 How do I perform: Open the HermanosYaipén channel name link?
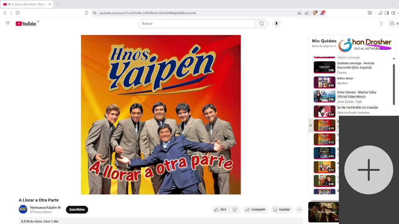click(x=43, y=208)
